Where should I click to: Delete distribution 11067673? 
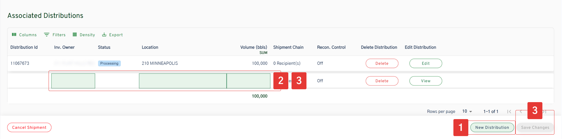coord(382,64)
